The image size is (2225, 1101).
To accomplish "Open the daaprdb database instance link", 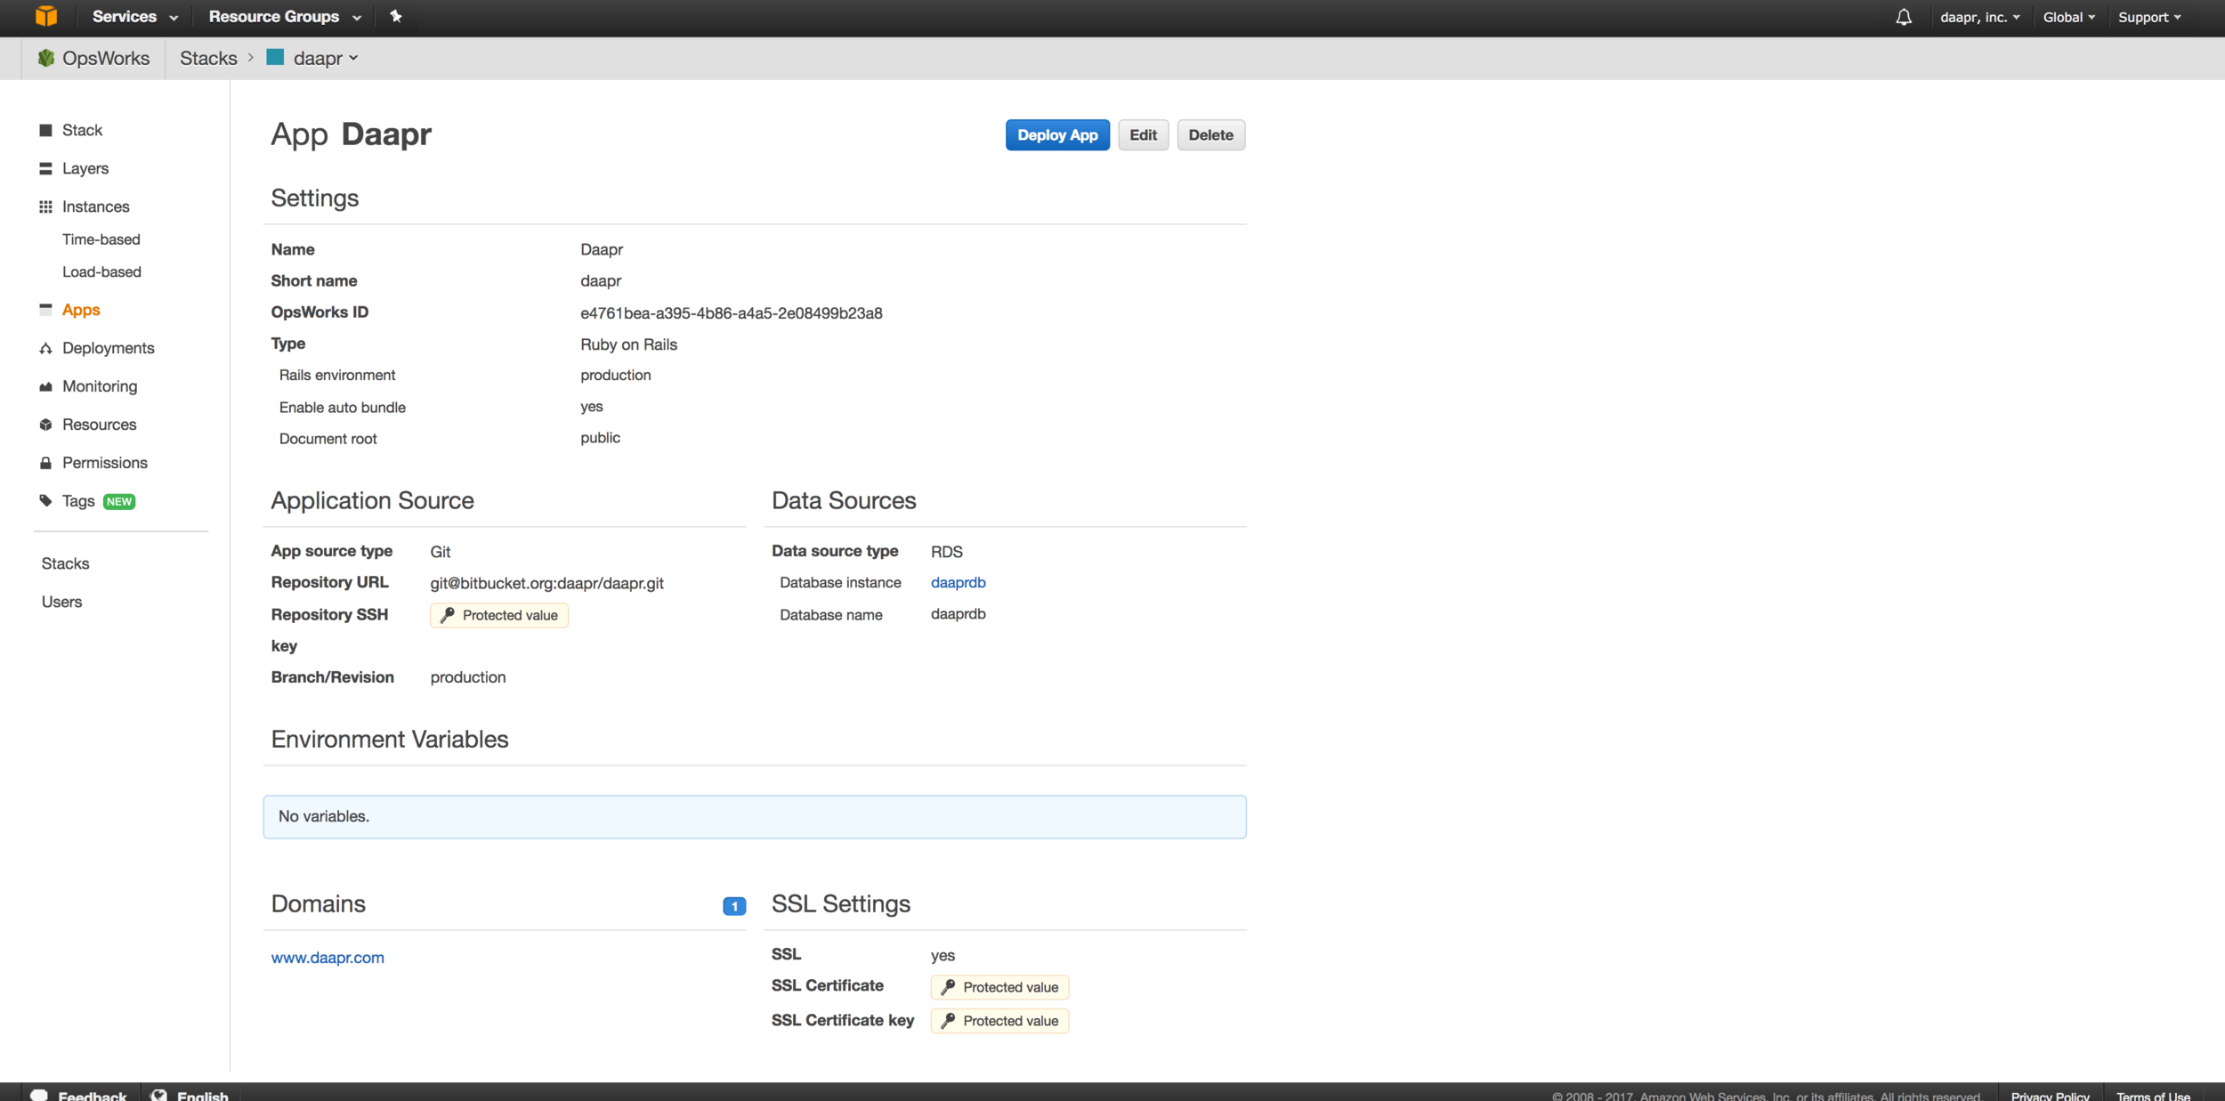I will pyautogui.click(x=958, y=582).
